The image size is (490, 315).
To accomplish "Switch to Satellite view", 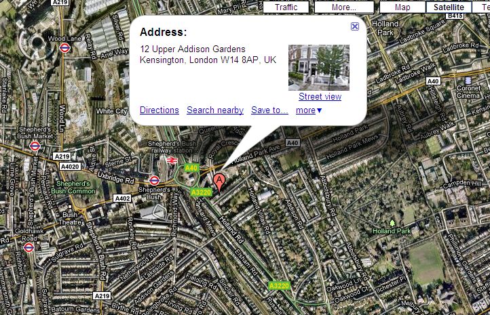I will pyautogui.click(x=449, y=7).
